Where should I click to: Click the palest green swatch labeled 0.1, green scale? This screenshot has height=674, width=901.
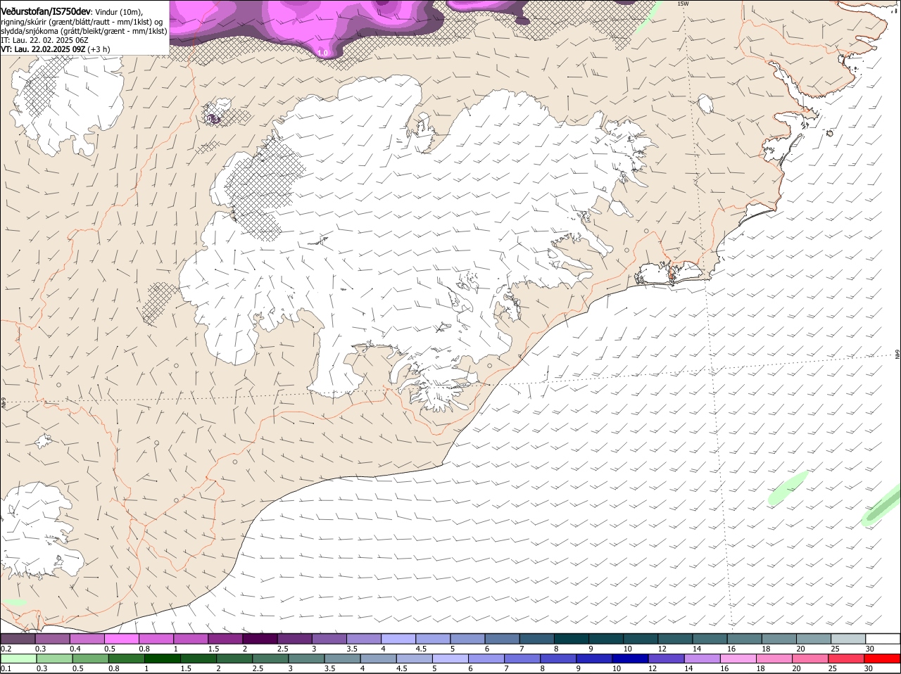coord(18,659)
